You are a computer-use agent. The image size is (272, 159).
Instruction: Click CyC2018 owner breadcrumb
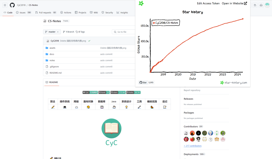[21, 5]
